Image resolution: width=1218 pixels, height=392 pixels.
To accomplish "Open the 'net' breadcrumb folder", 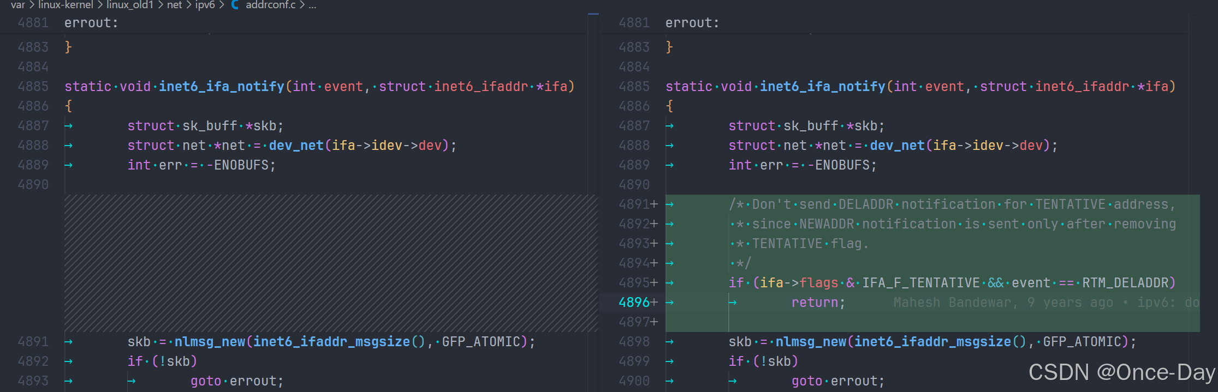I will tap(174, 5).
